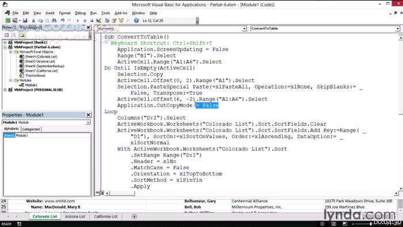Open the Add-Ins menu

point(121,13)
